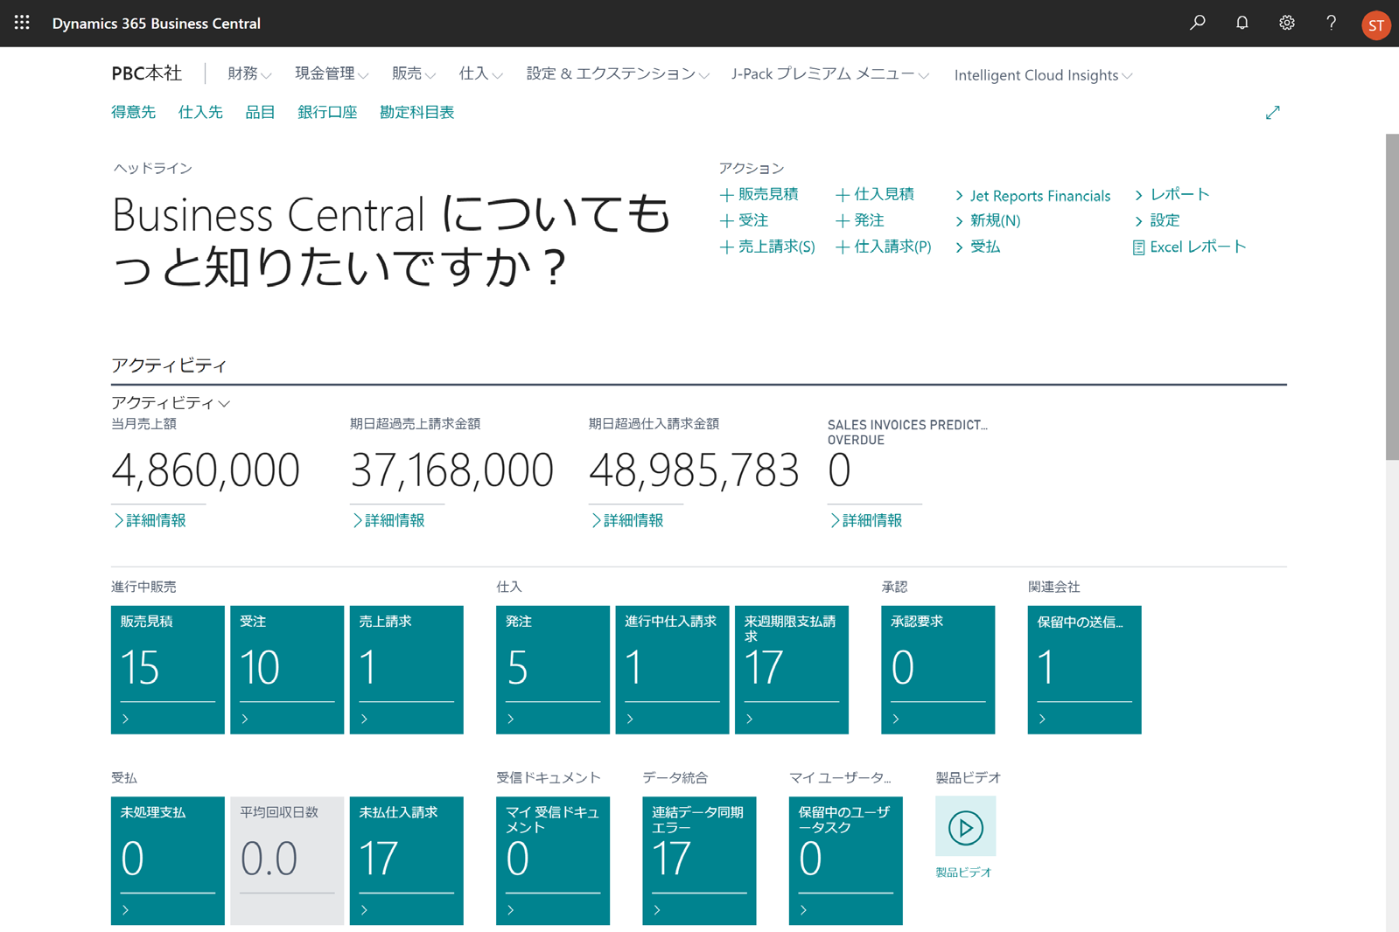Create a new 売上請求(S)
The height and width of the screenshot is (932, 1399).
tap(767, 247)
